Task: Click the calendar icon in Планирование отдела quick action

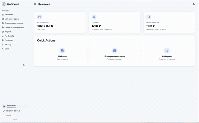Action: coord(114,51)
